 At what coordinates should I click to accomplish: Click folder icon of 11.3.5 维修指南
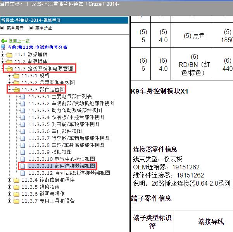coord(16,187)
